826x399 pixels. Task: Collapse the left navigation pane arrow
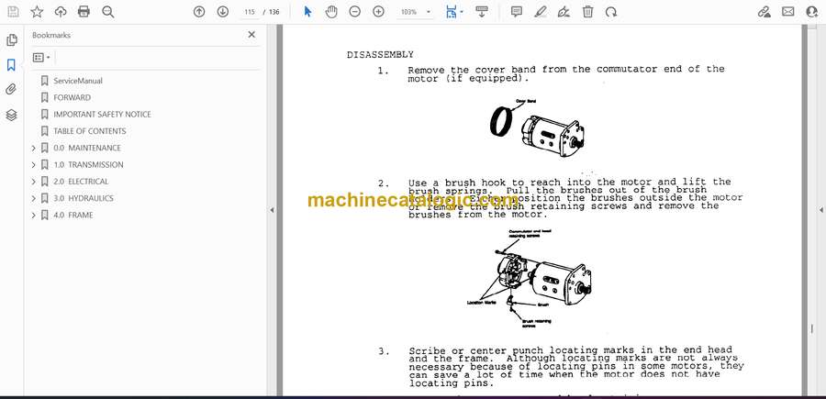pos(272,210)
